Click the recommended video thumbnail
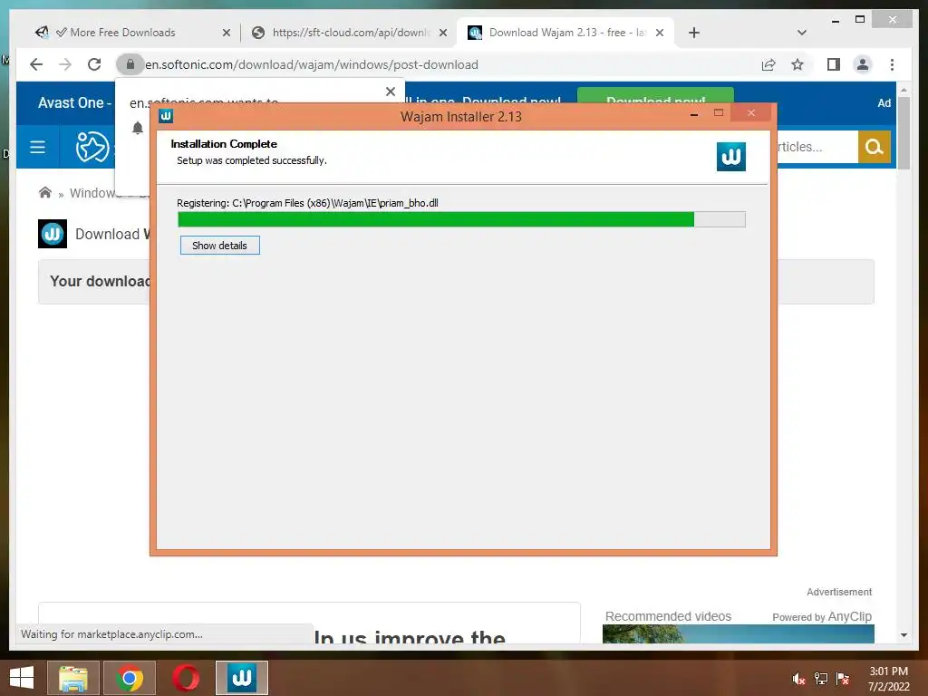 tap(738, 633)
